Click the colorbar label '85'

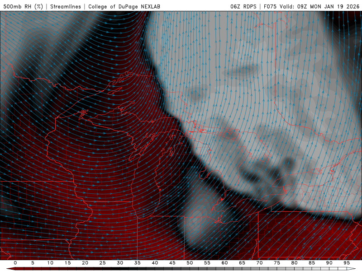click(312, 263)
